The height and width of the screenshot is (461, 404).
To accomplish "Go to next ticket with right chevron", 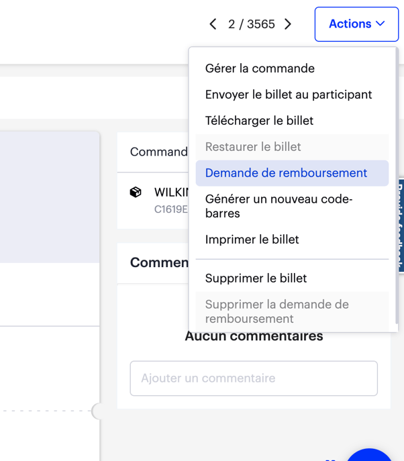I will (x=288, y=24).
